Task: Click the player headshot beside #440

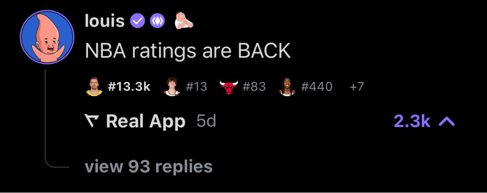Action: click(287, 87)
